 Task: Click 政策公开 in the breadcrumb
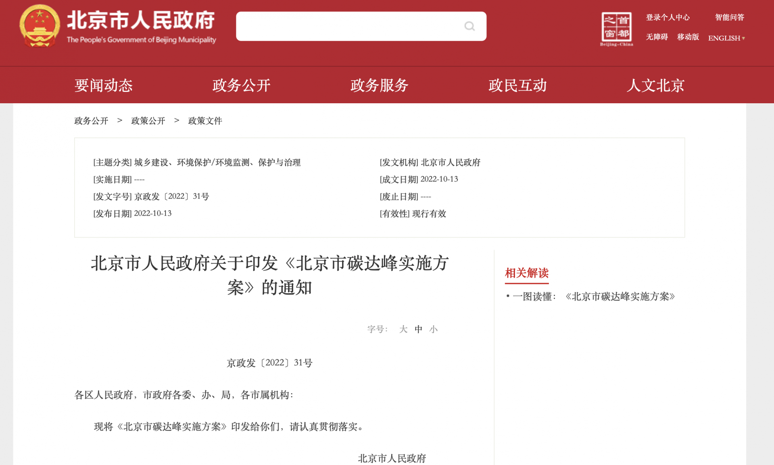(148, 121)
